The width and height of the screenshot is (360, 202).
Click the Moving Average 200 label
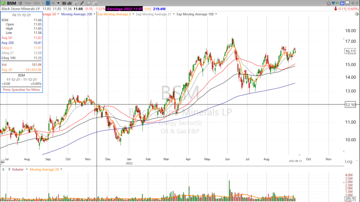76,14
